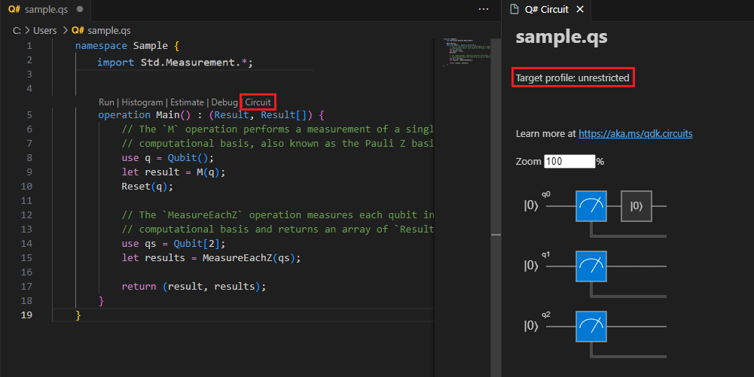Open the Histogram code lens
The image size is (754, 377).
tap(142, 102)
